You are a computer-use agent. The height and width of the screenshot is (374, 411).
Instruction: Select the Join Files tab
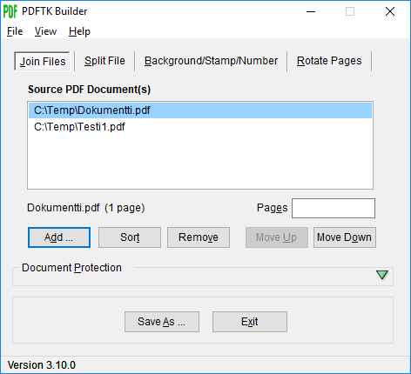pyautogui.click(x=43, y=61)
